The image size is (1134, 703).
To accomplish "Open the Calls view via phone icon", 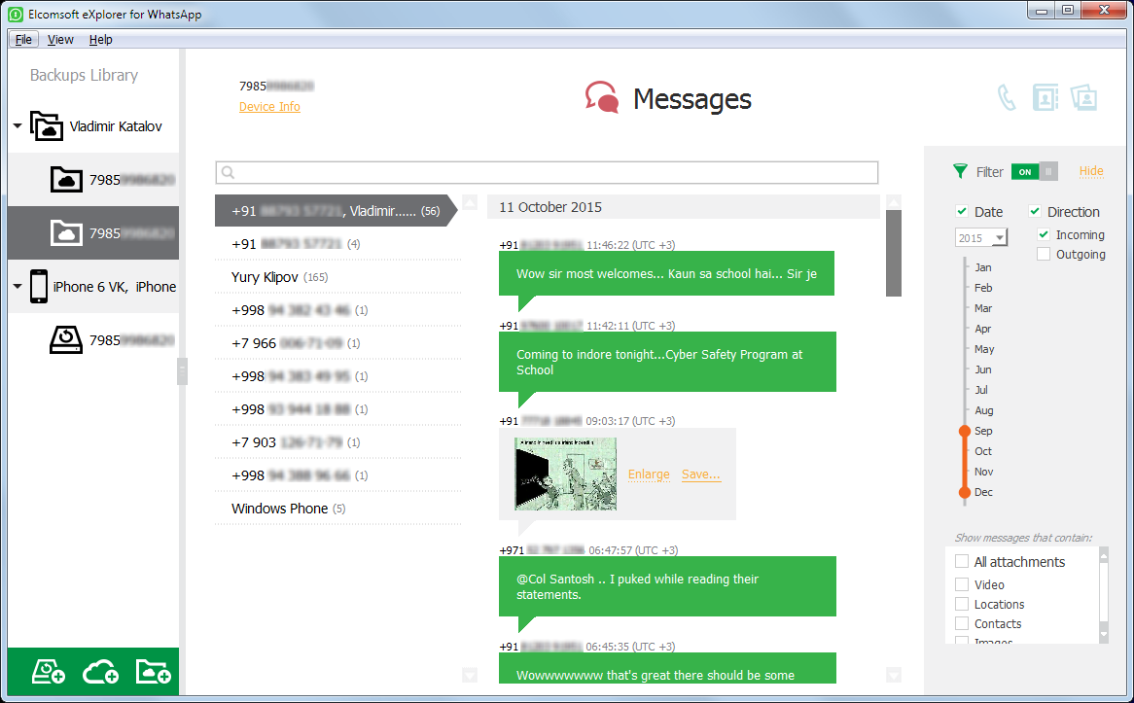I will (x=1007, y=97).
